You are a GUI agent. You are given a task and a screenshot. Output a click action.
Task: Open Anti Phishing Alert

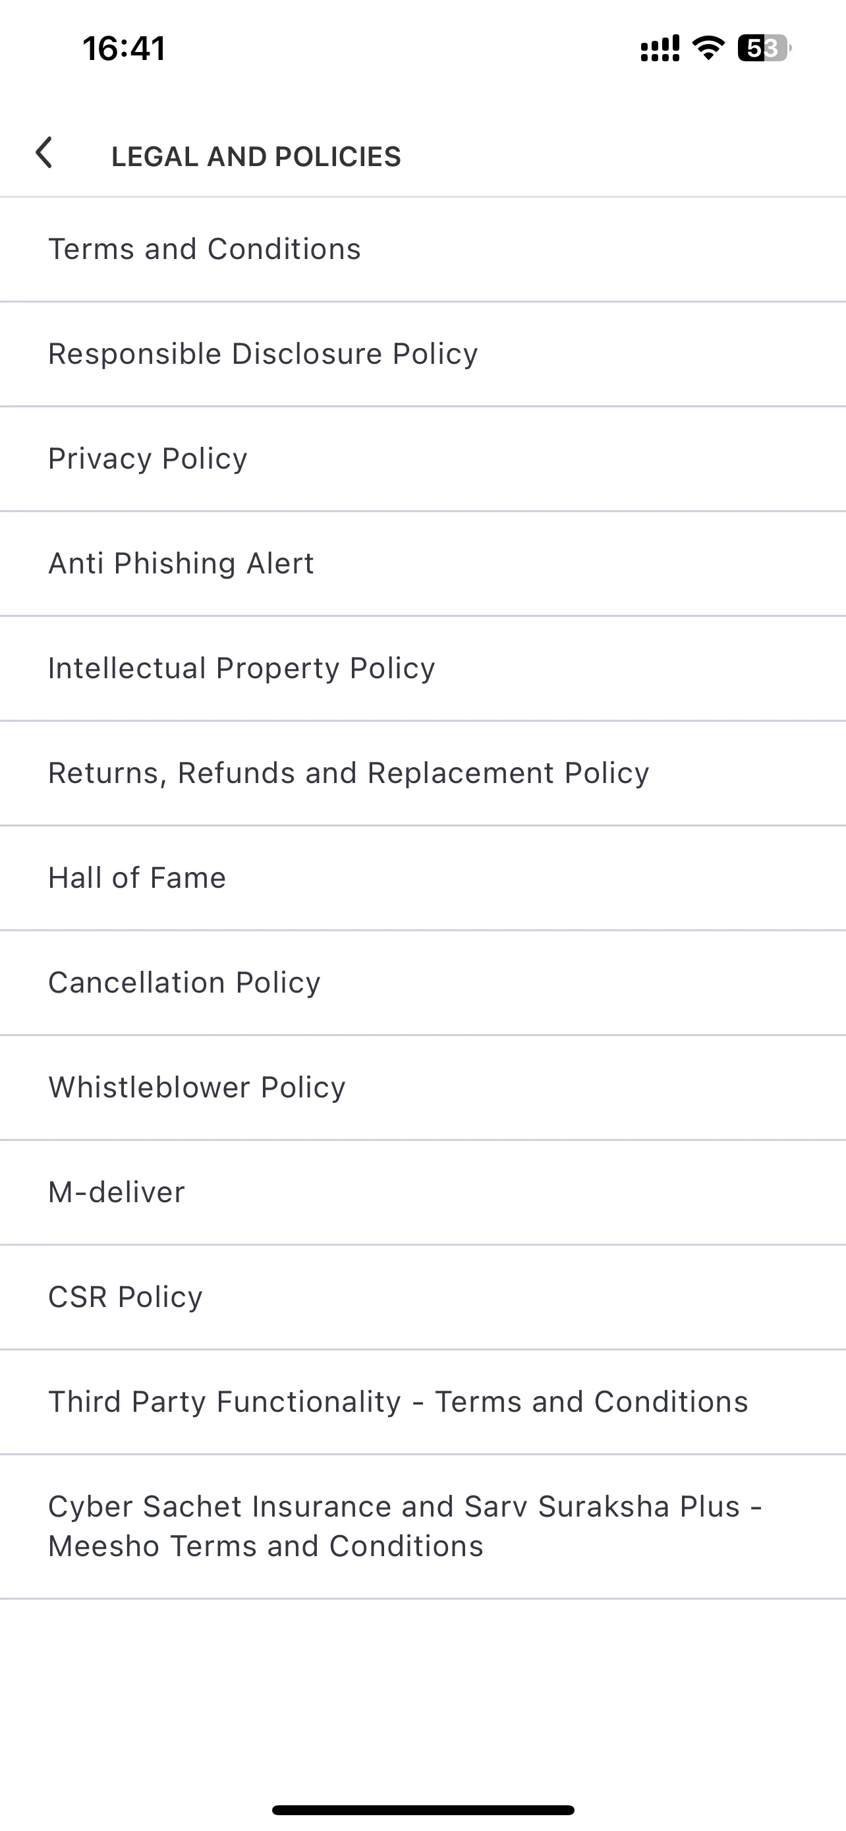[422, 564]
